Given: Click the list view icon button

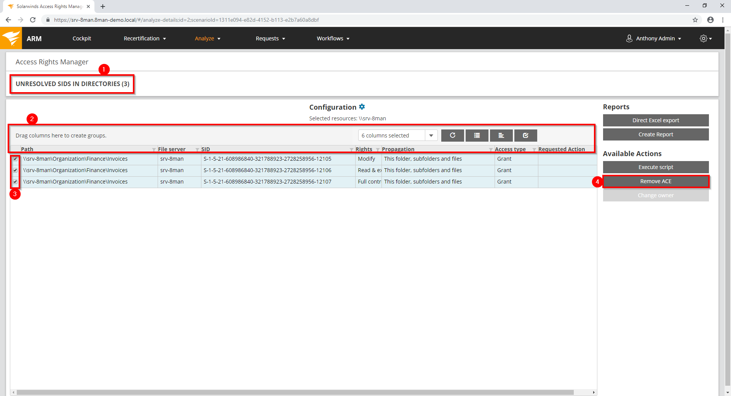Looking at the screenshot, I should point(477,136).
